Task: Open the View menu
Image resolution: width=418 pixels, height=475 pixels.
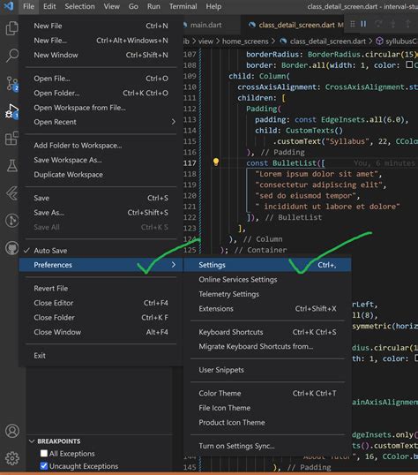Action: [112, 6]
